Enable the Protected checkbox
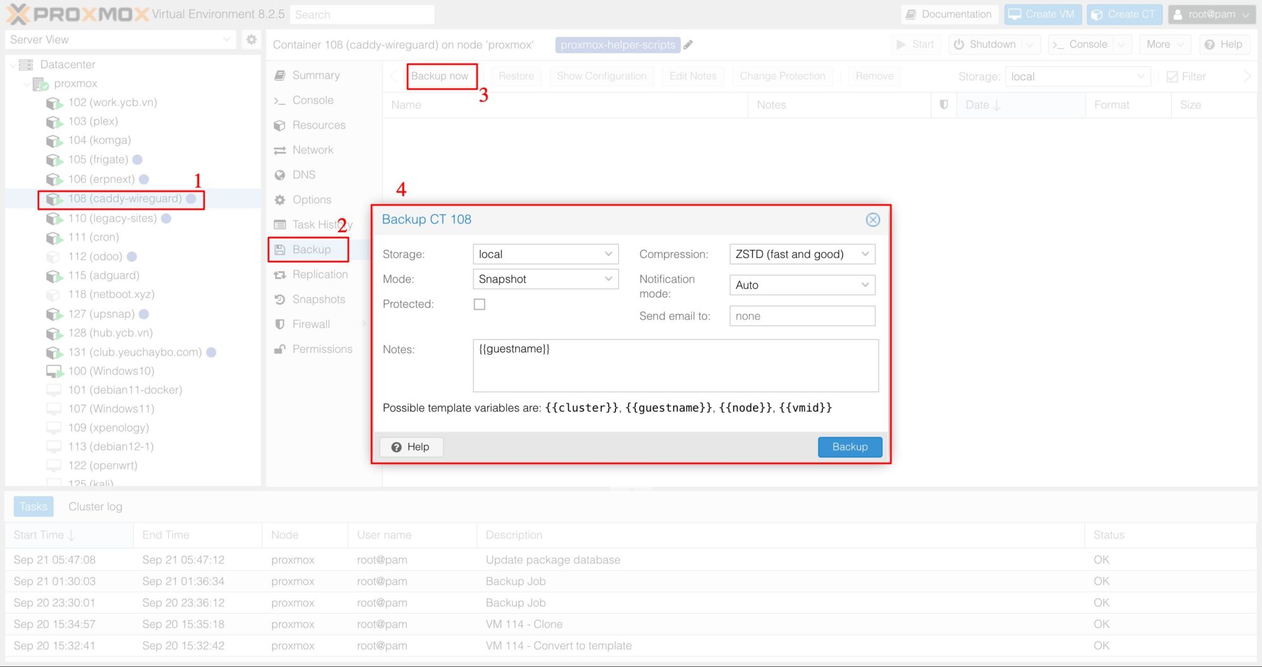 480,304
